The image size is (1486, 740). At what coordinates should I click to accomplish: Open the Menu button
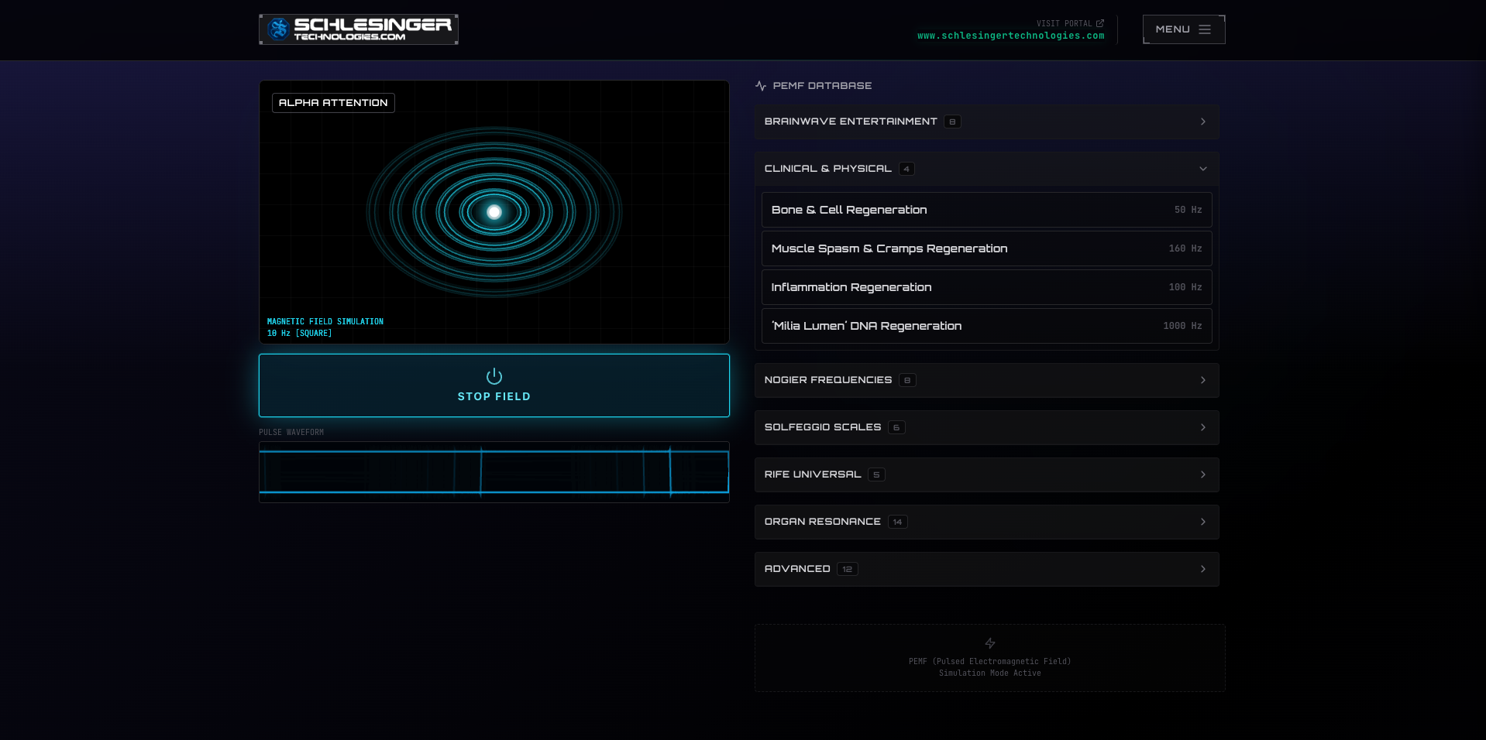click(x=1182, y=29)
